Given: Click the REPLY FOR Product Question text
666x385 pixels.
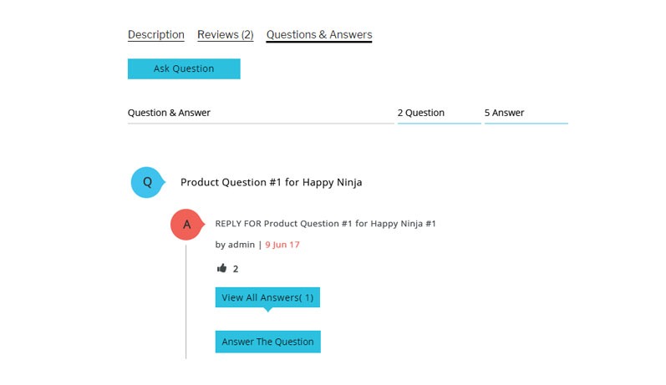Looking at the screenshot, I should pos(325,224).
